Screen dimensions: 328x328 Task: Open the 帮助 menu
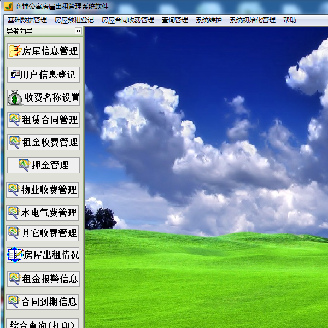(290, 20)
